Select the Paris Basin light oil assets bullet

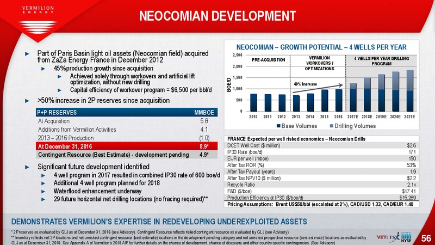pyautogui.click(x=123, y=57)
